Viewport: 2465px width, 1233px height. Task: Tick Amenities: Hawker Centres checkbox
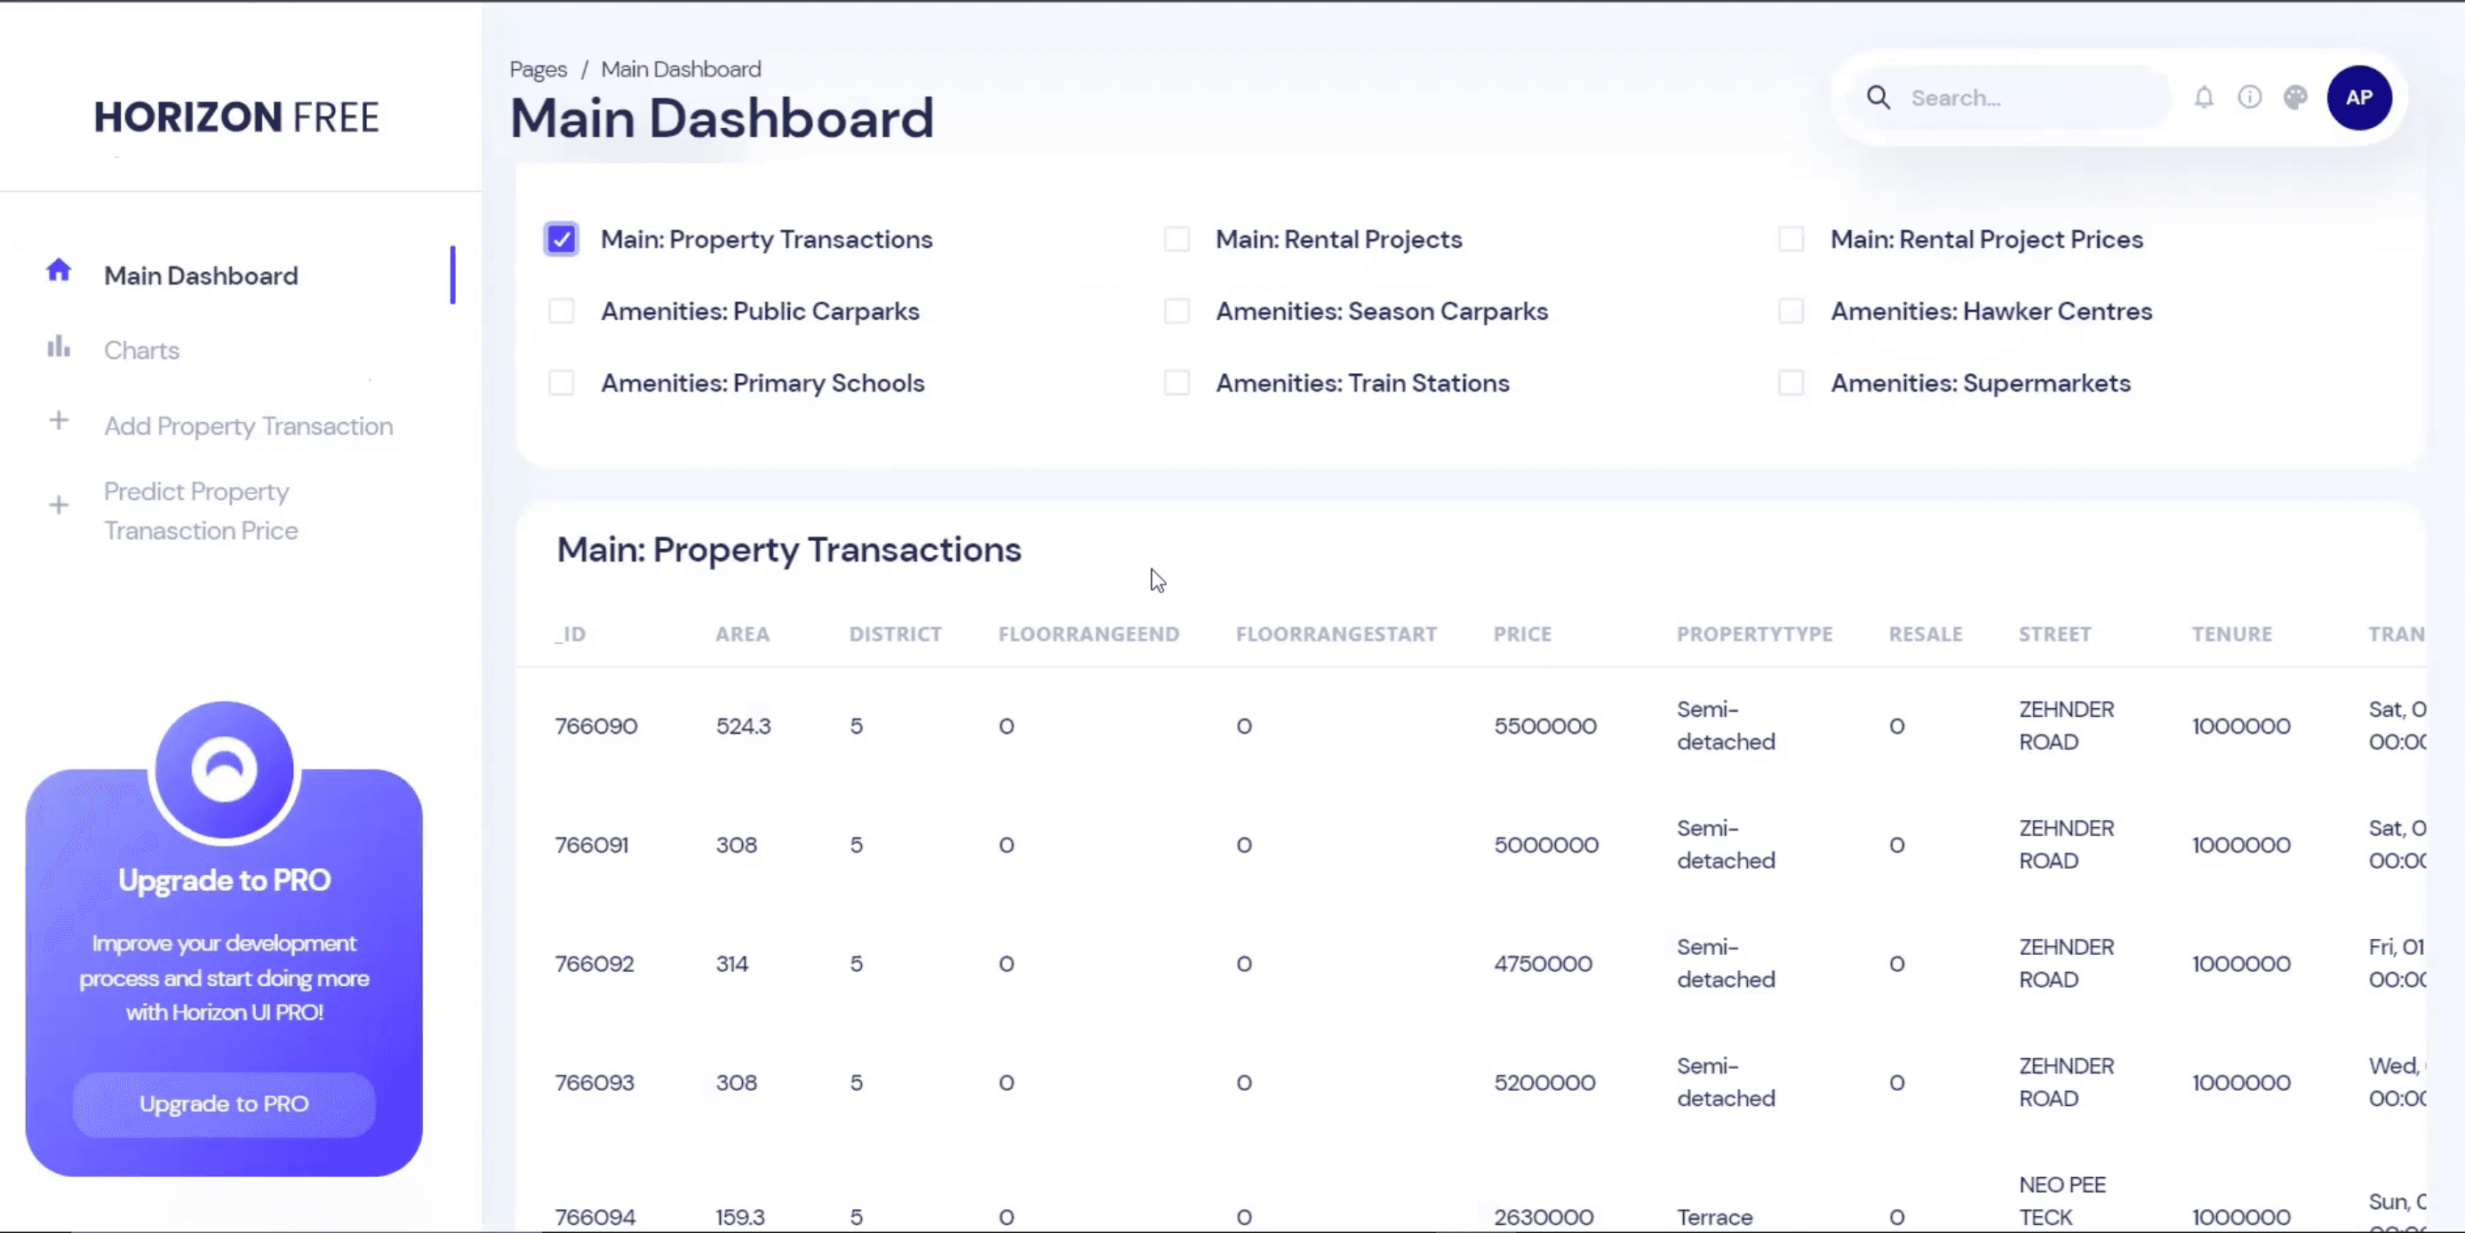pos(1791,311)
